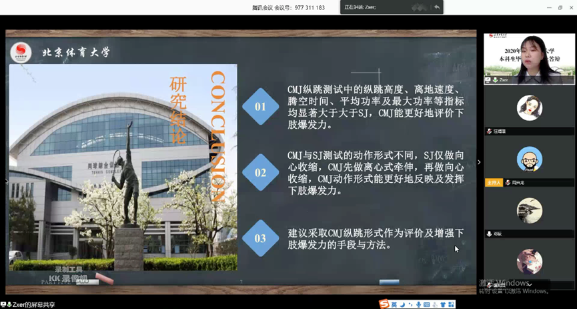The height and width of the screenshot is (309, 577).
Task: Open the Sogou soft keyboard icon
Action: tap(426, 304)
